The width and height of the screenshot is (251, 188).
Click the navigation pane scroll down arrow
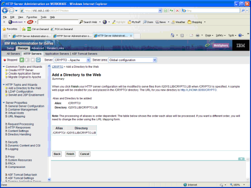(49, 179)
